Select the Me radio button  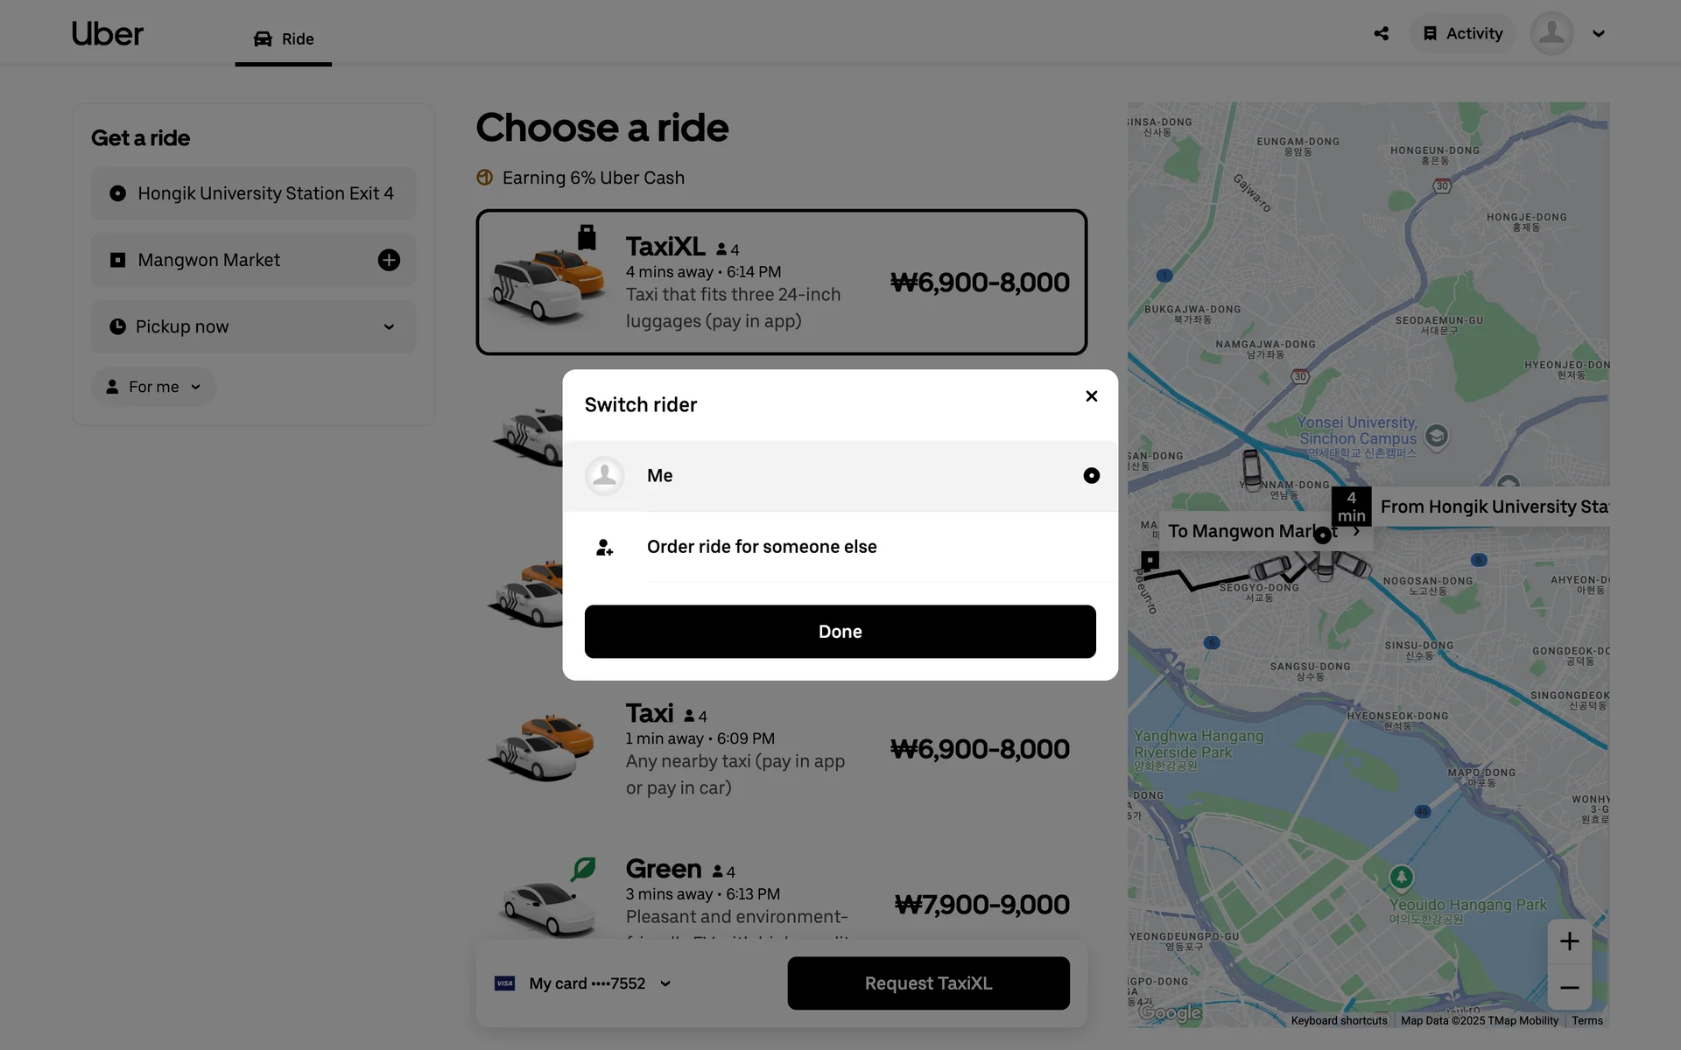click(1091, 475)
